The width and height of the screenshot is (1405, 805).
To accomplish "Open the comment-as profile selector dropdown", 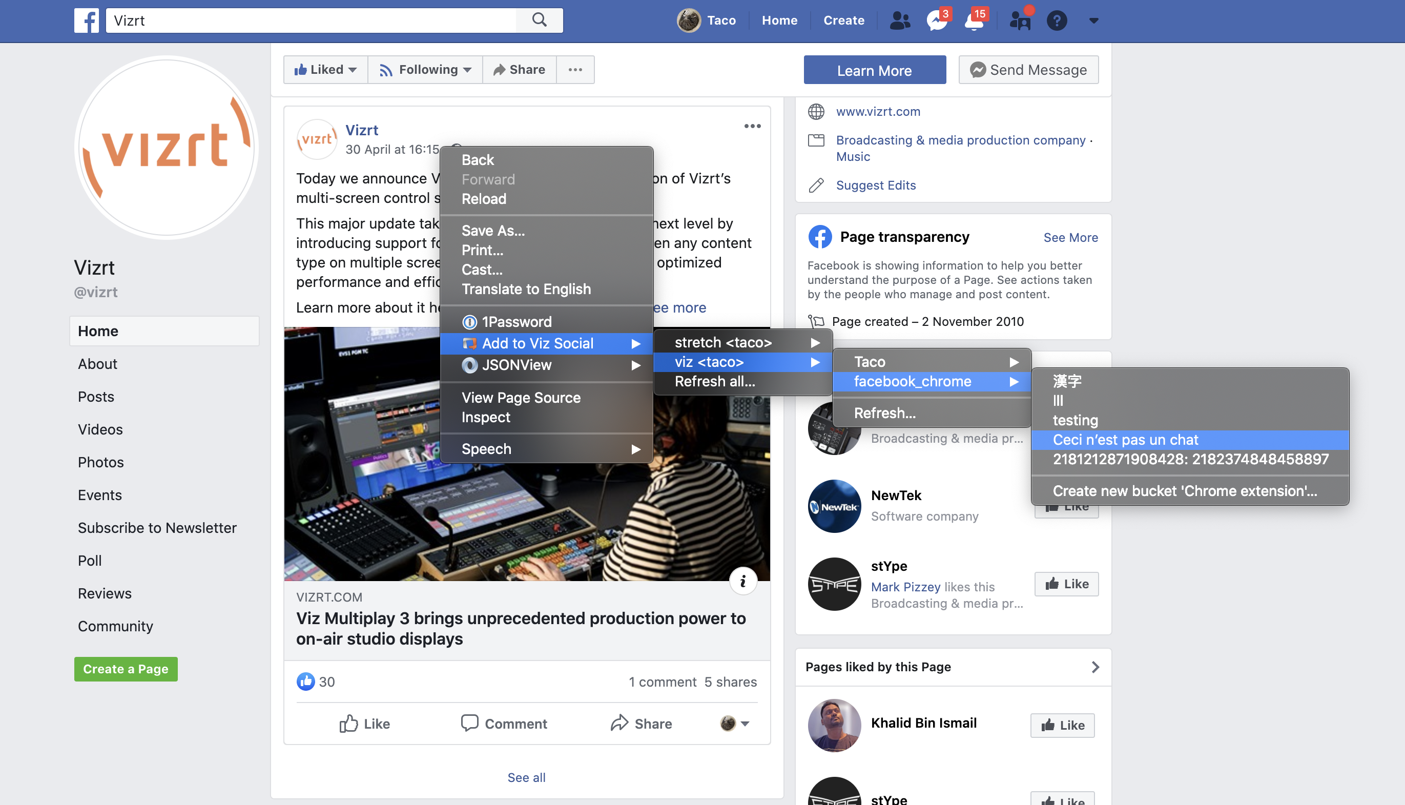I will (735, 723).
